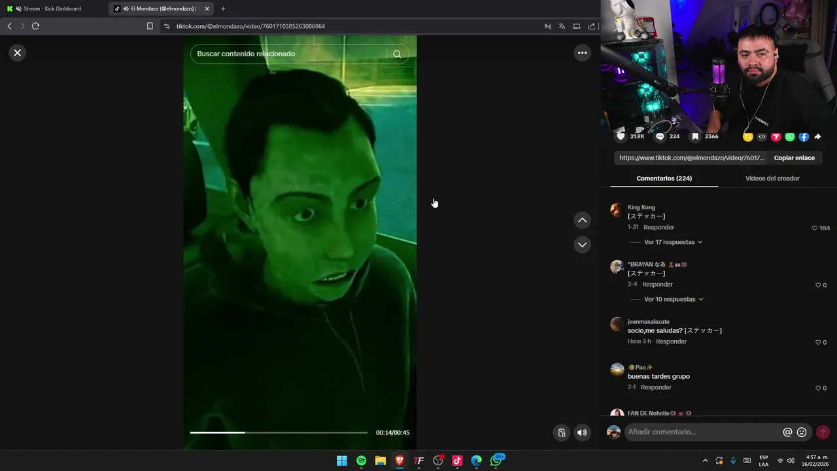The image size is (837, 471).
Task: Like BRAYAN's comment heart
Action: (x=818, y=285)
